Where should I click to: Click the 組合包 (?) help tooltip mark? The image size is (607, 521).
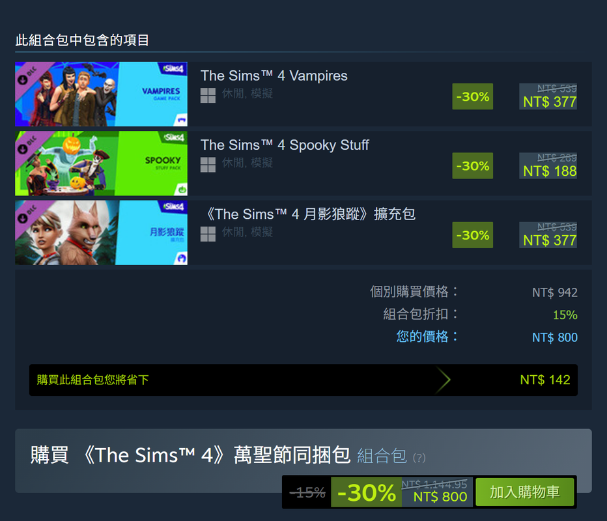pos(419,458)
